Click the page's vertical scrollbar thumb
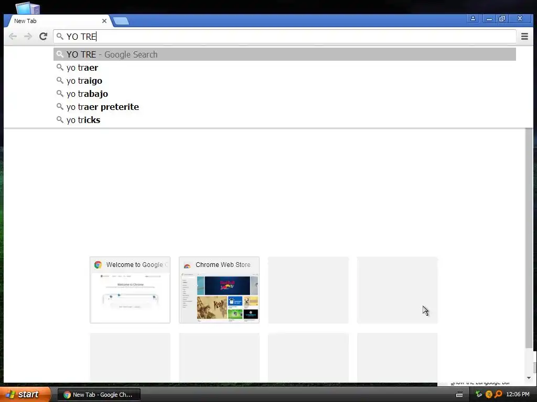Image resolution: width=537 pixels, height=402 pixels. point(529,239)
